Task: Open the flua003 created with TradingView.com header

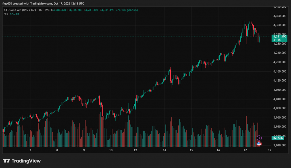Action: tap(43, 3)
